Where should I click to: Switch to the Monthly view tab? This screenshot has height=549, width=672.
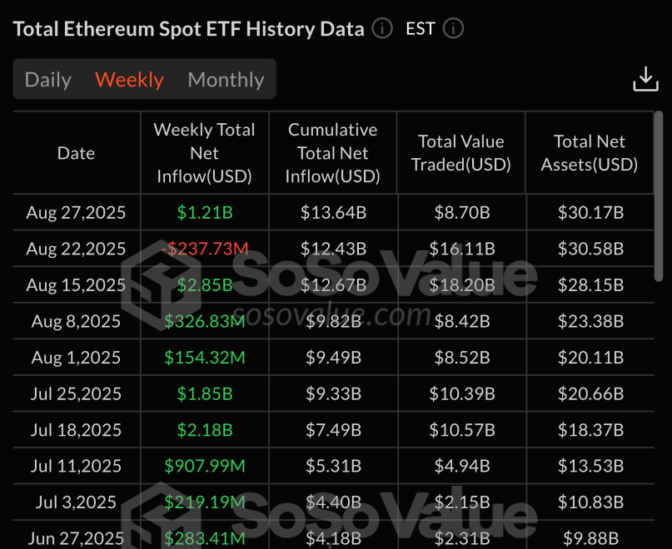pyautogui.click(x=226, y=79)
